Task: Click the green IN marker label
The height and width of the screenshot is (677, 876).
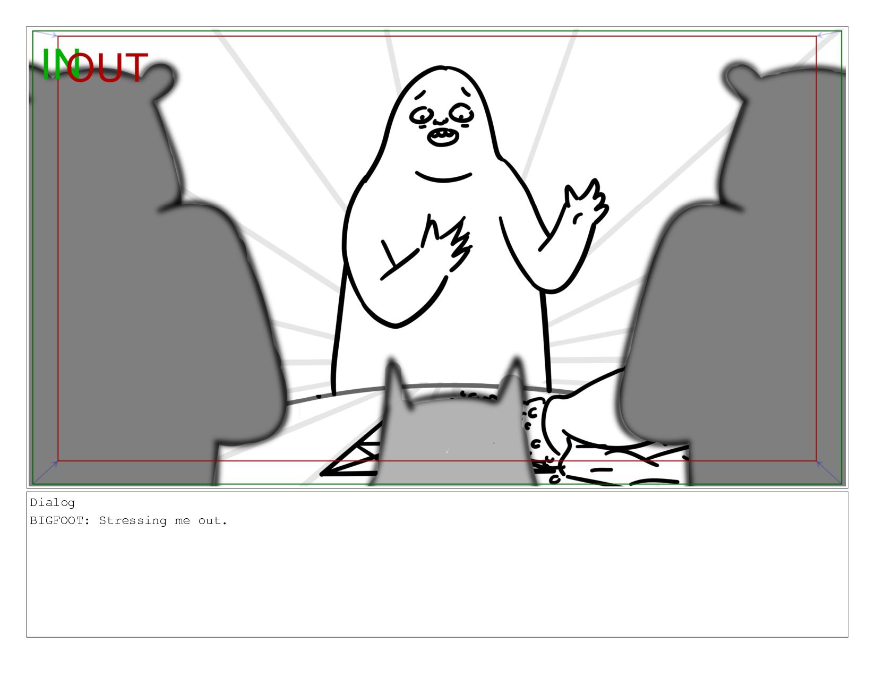Action: point(60,64)
